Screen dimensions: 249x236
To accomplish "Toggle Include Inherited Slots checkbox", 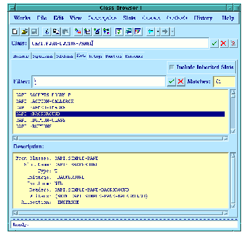I will click(171, 67).
